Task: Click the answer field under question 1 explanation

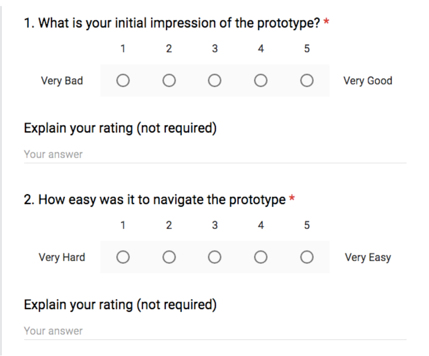Action: pos(215,155)
